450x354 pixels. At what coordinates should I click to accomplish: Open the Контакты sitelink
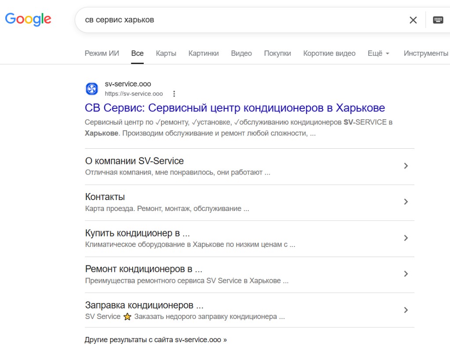pyautogui.click(x=105, y=197)
